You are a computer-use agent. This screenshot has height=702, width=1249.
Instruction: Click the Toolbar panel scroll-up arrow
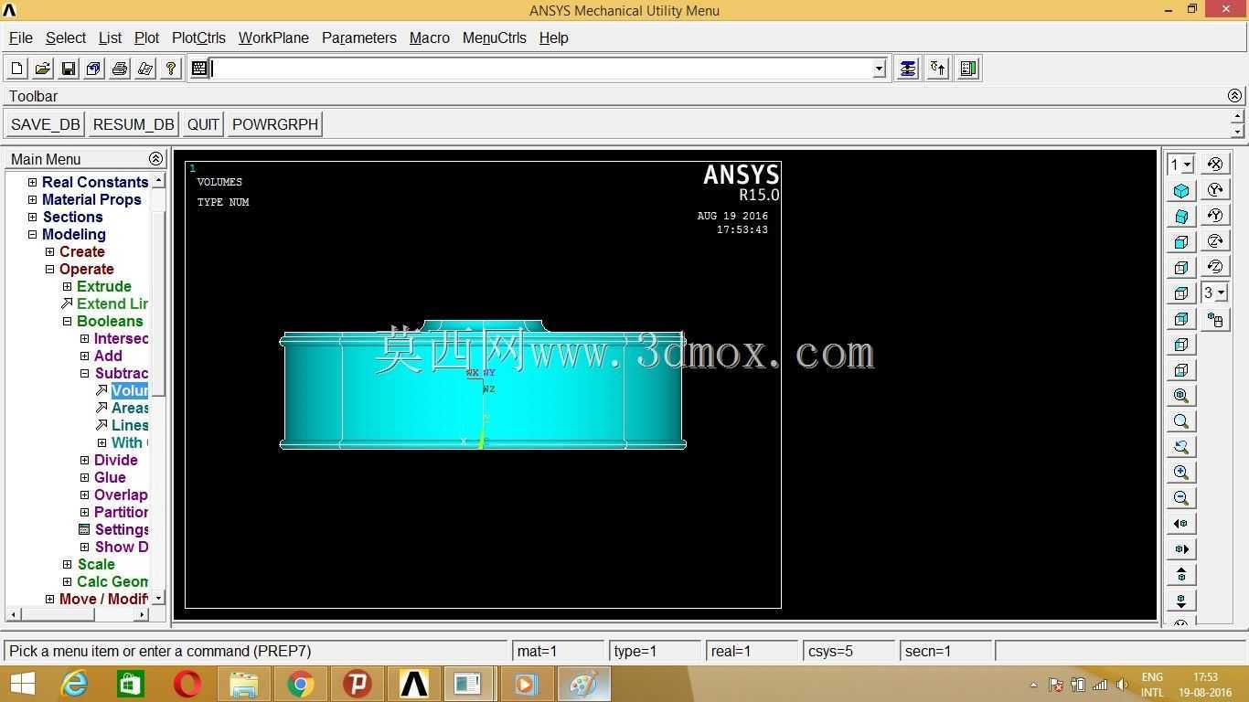click(1237, 116)
